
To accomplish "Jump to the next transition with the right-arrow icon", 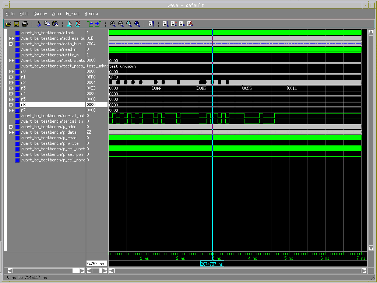I will point(98,24).
